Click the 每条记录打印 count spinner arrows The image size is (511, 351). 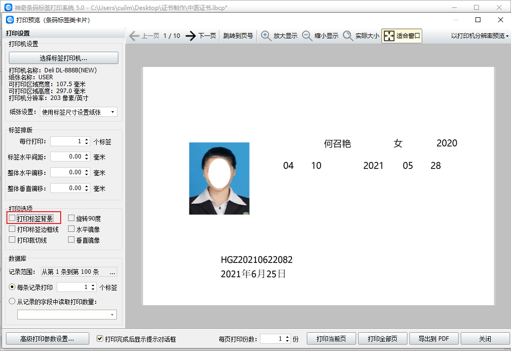(x=93, y=287)
